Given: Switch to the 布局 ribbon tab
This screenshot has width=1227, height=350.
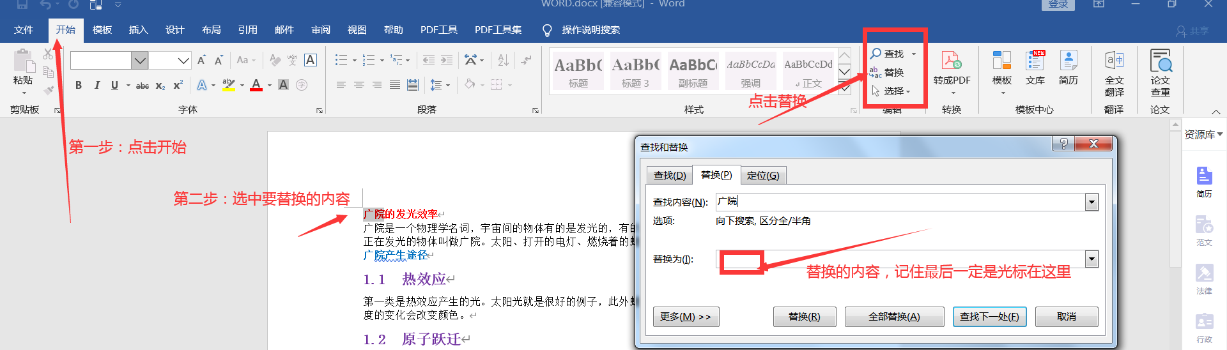Looking at the screenshot, I should [x=211, y=30].
